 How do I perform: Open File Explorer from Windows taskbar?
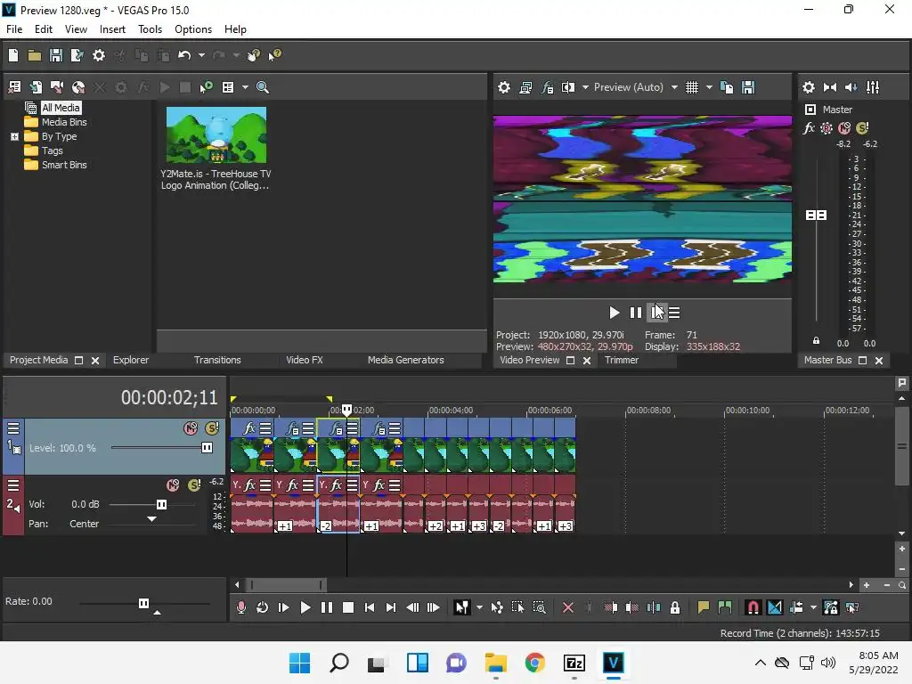495,663
